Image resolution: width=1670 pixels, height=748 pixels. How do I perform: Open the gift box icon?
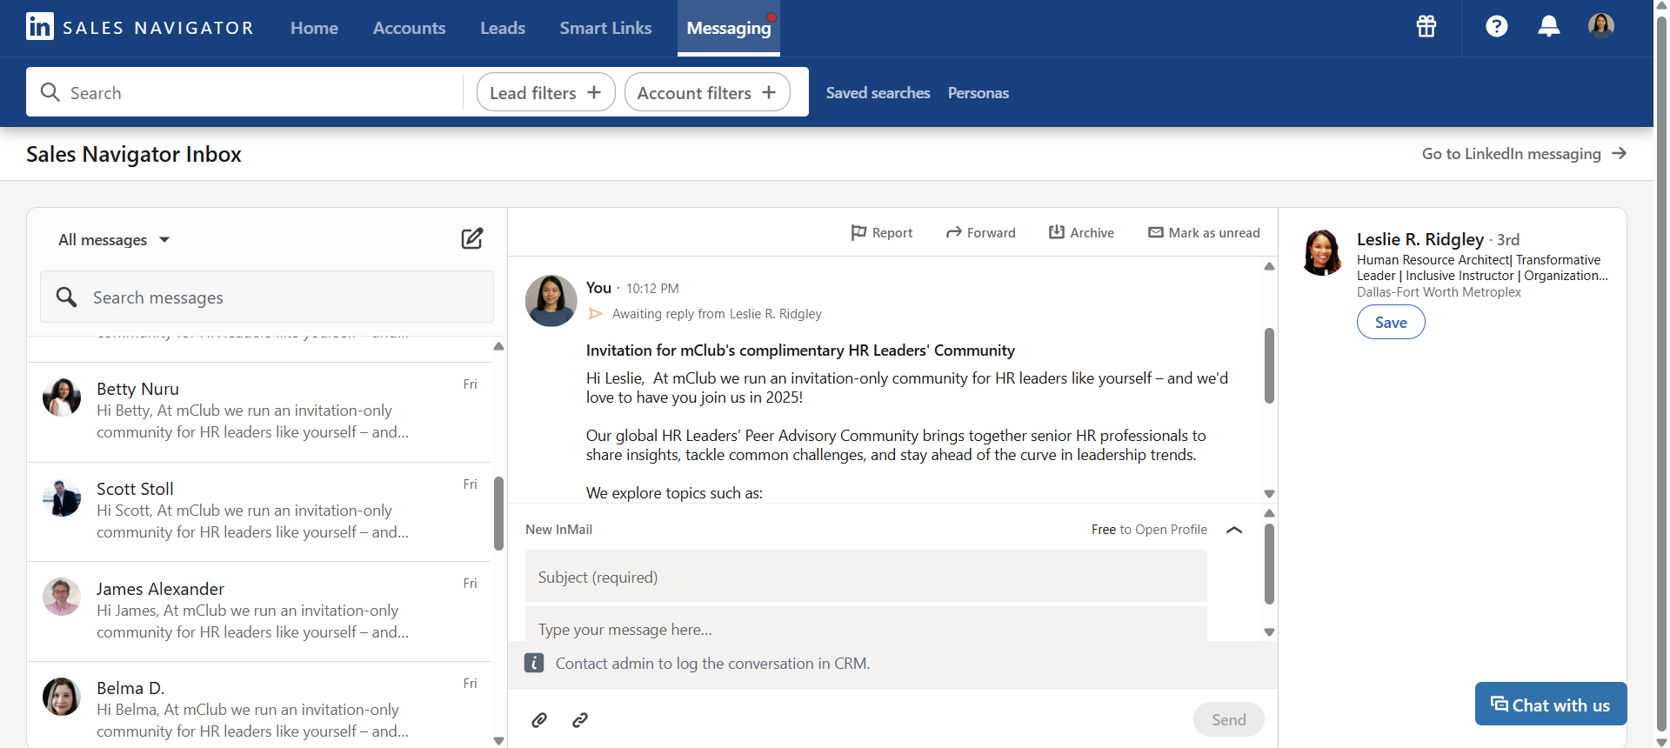(x=1426, y=26)
